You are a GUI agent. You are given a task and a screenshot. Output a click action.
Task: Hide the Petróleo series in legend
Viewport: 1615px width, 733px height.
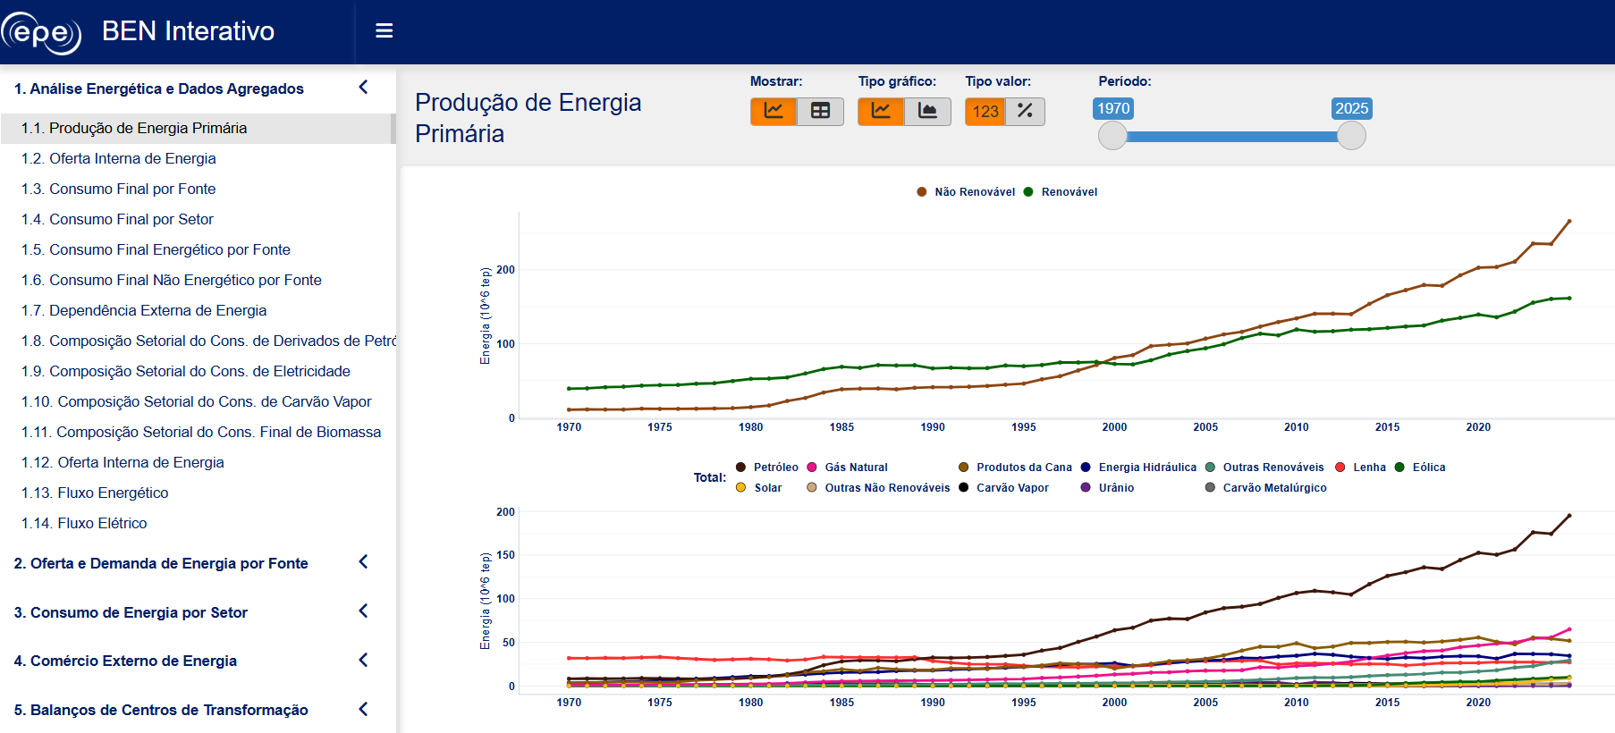[767, 468]
